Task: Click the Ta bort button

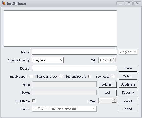Action: coord(128,77)
